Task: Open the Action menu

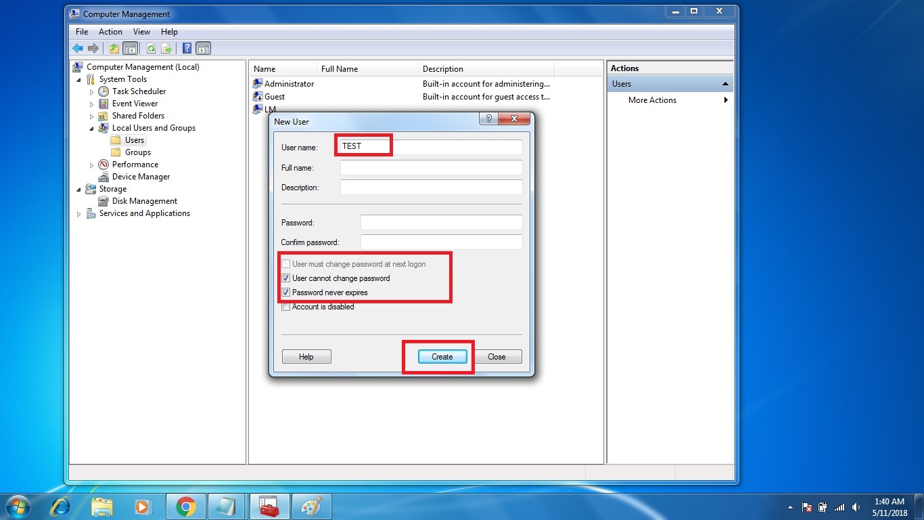Action: click(x=110, y=31)
